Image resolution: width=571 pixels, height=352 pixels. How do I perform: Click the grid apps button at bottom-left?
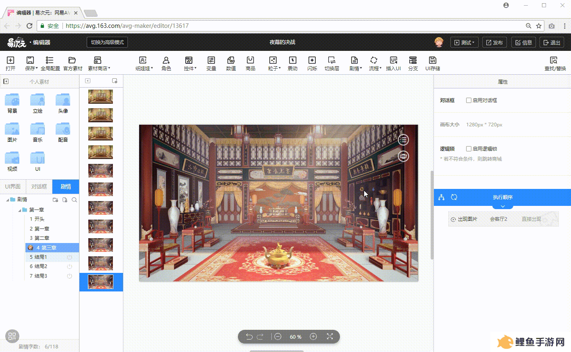(12, 336)
